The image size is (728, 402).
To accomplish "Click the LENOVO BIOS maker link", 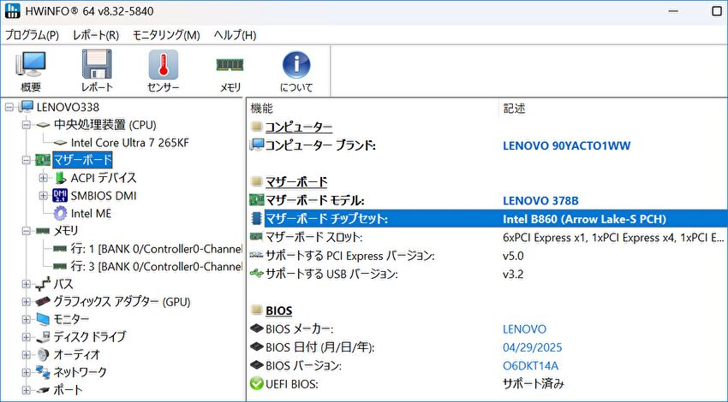I will tap(524, 328).
